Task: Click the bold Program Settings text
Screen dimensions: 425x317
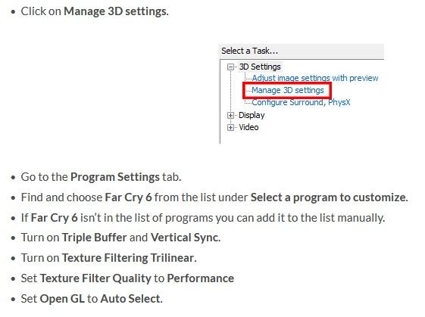Action: 115,177
